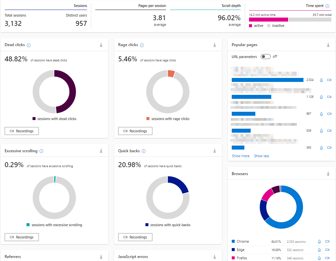336x261 pixels.
Task: Open Recordings for dead clicks
Action: pyautogui.click(x=22, y=131)
